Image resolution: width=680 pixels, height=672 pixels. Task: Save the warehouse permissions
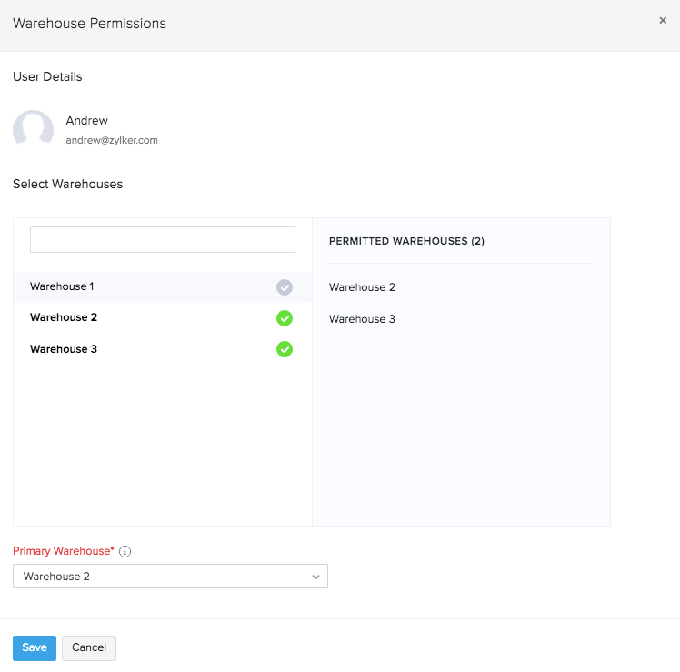[x=35, y=647]
